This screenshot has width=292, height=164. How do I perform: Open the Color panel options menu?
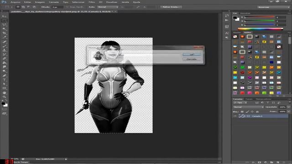[290, 13]
